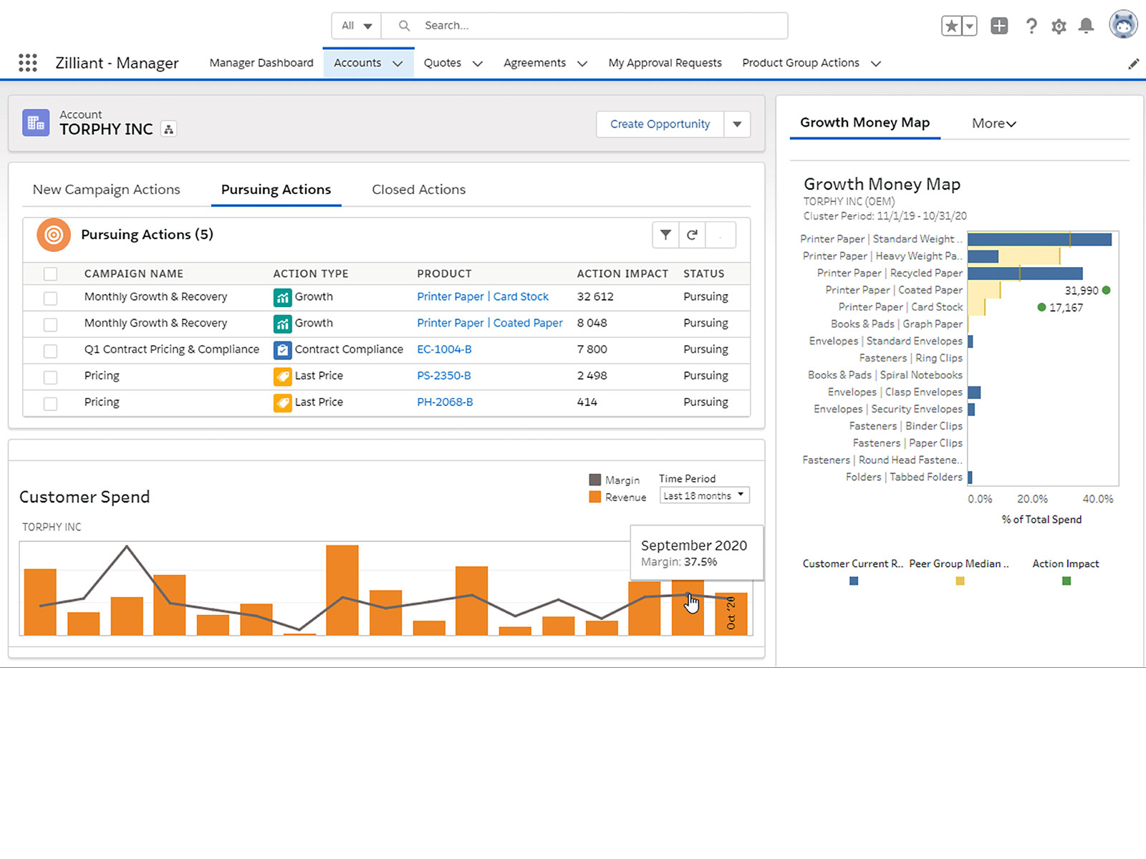1146x859 pixels.
Task: Check the PH-2068-B Pricing row checkbox
Action: [50, 404]
